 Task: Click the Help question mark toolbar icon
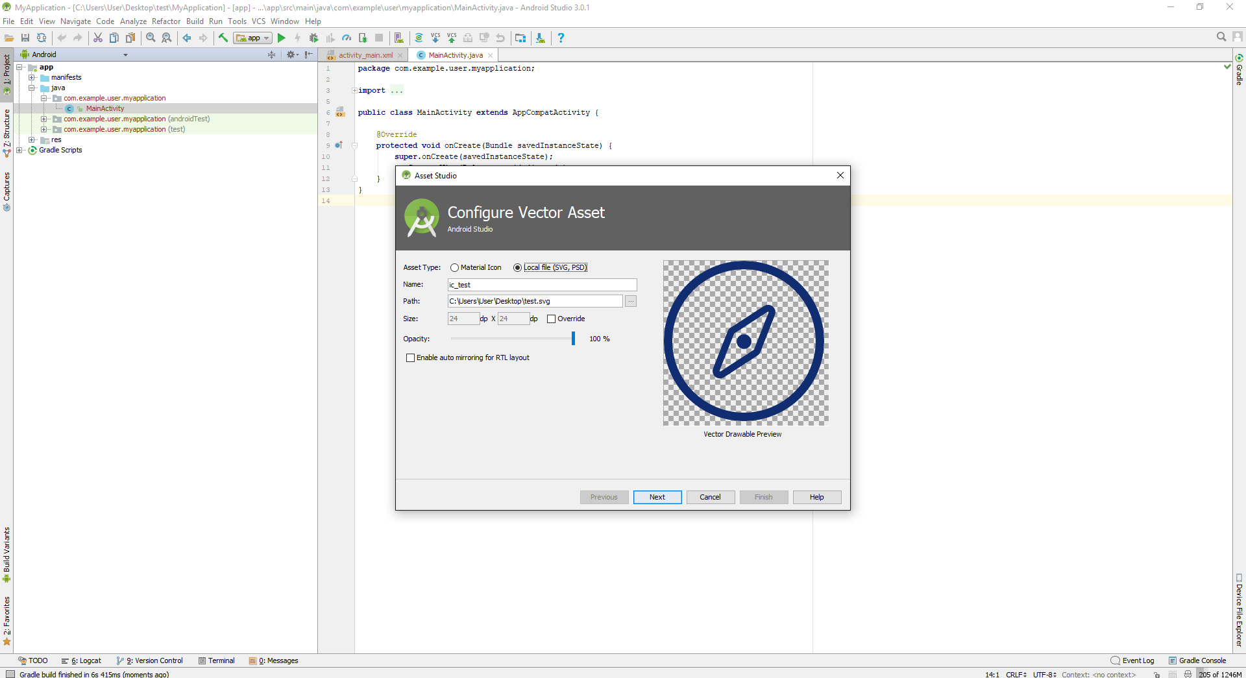[561, 38]
